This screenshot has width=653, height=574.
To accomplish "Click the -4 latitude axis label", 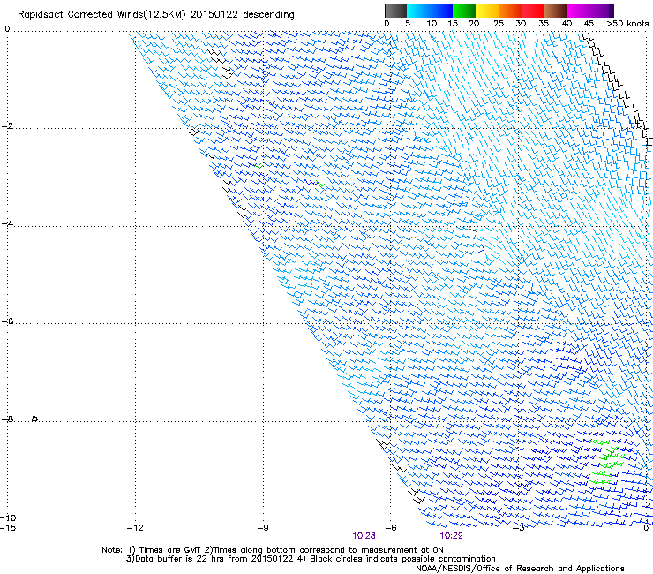I will pos(7,223).
